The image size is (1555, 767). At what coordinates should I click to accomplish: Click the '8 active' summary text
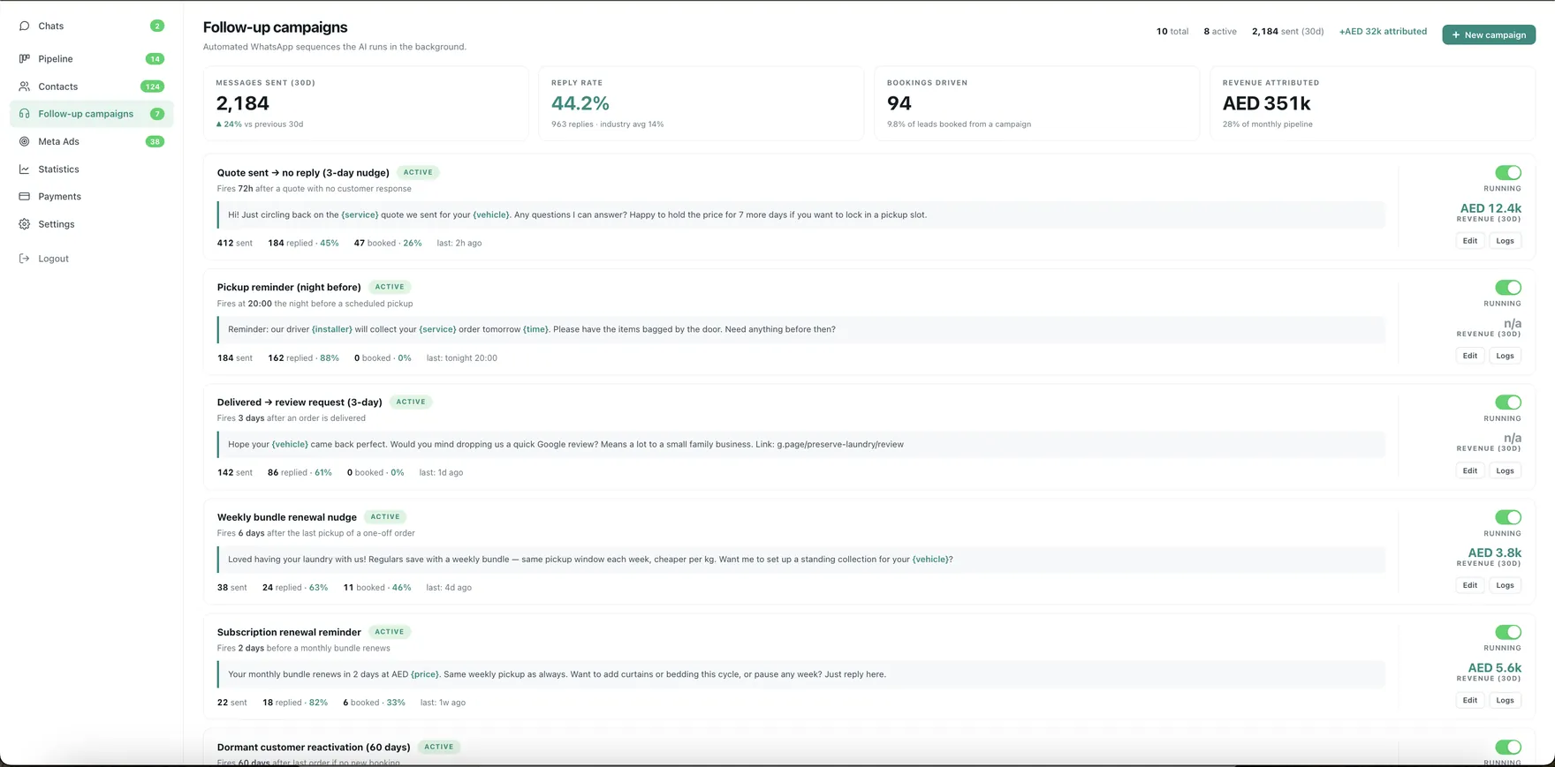tap(1220, 31)
